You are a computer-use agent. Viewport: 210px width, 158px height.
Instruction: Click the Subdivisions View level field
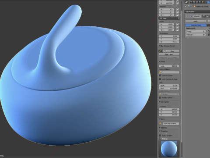[x=196, y=32]
